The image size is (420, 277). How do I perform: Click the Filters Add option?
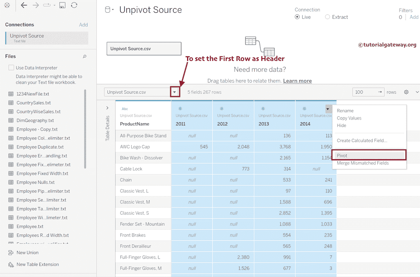[x=414, y=17]
